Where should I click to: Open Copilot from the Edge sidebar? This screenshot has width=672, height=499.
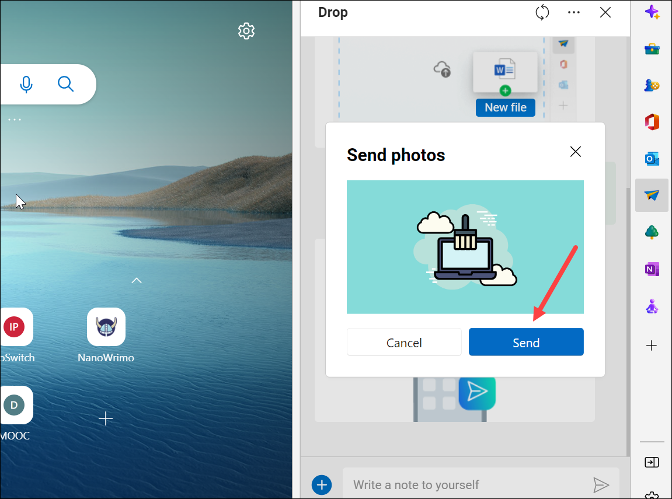tap(652, 11)
